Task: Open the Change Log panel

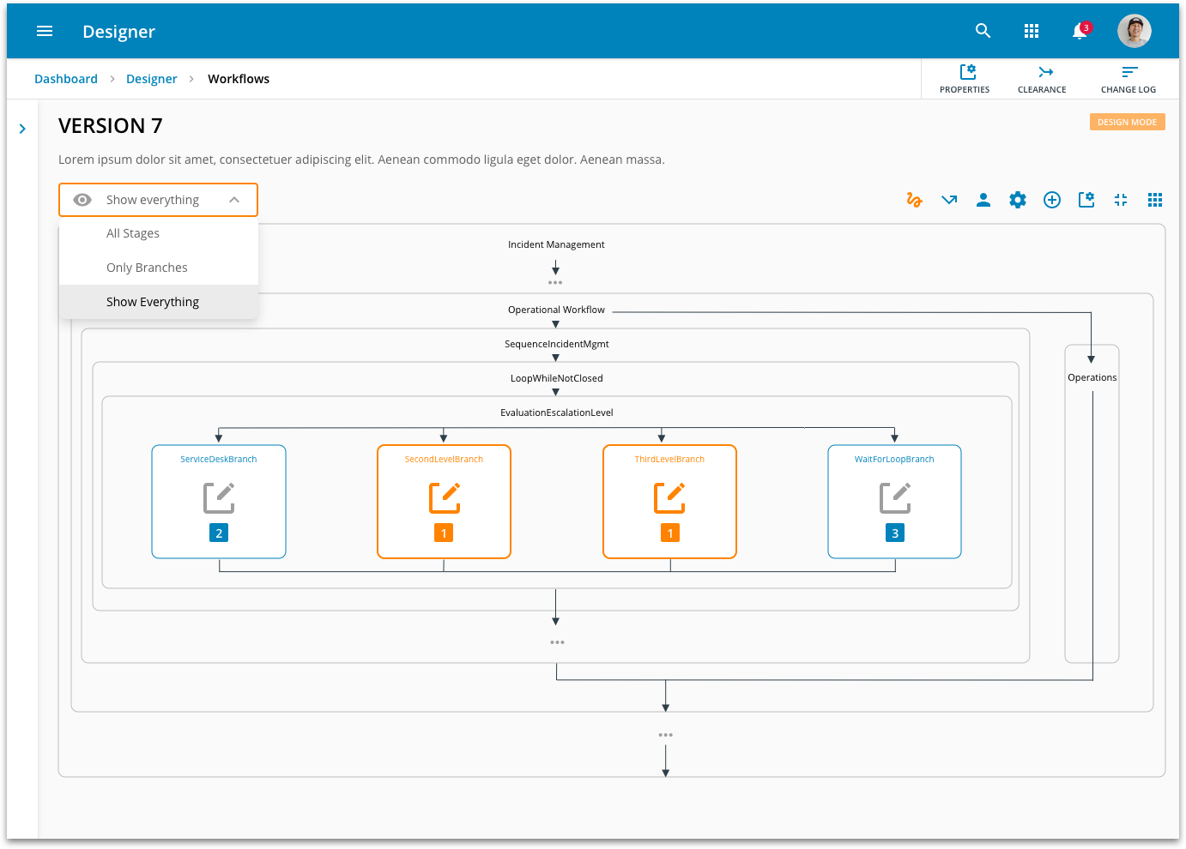Action: pyautogui.click(x=1128, y=79)
